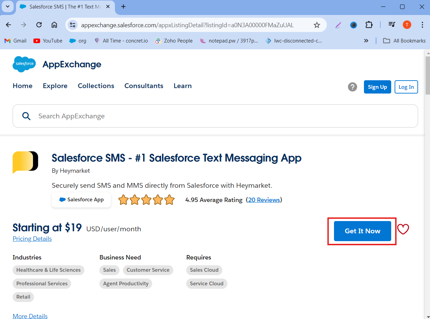
Task: Open the 'All Time - concret.io' bookmark
Action: point(121,40)
